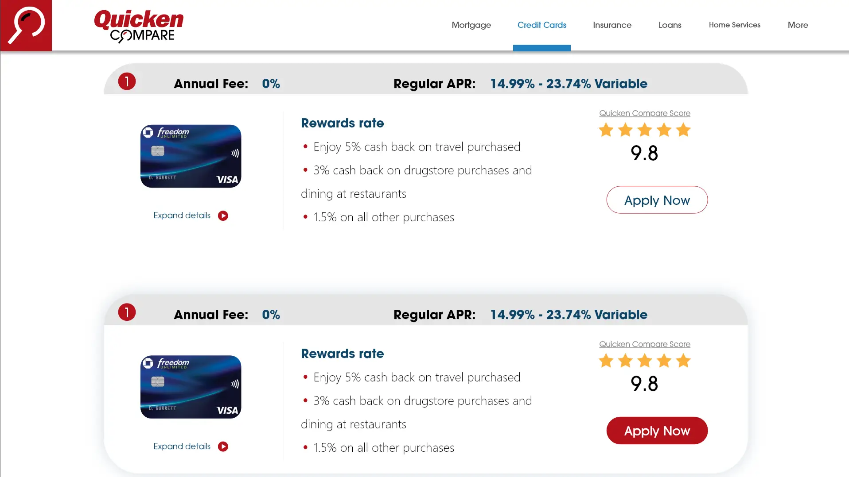Click the second card's star rating

tap(644, 361)
